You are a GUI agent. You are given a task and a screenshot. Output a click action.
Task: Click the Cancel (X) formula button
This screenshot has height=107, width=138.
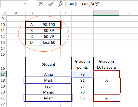coord(41,4)
